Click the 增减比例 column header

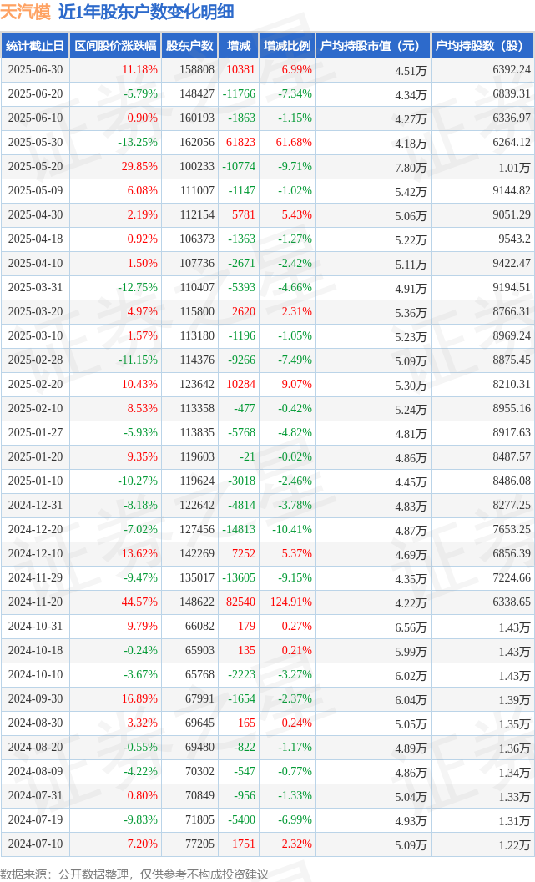click(287, 46)
